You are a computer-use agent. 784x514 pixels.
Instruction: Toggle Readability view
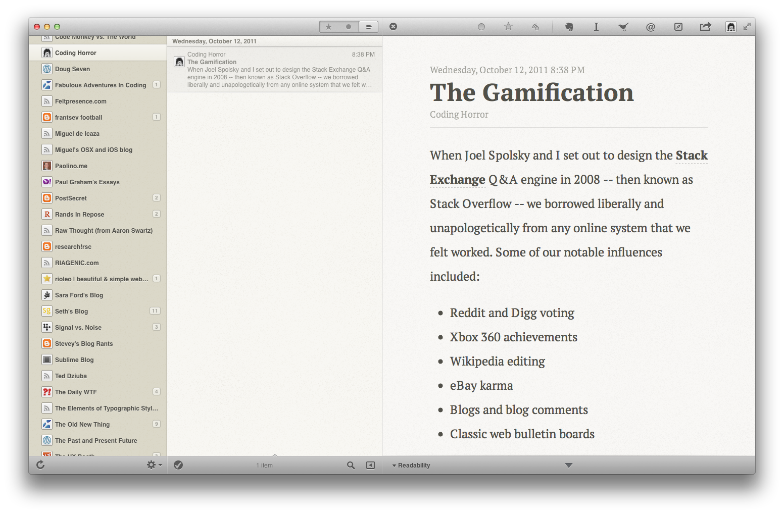tap(411, 466)
